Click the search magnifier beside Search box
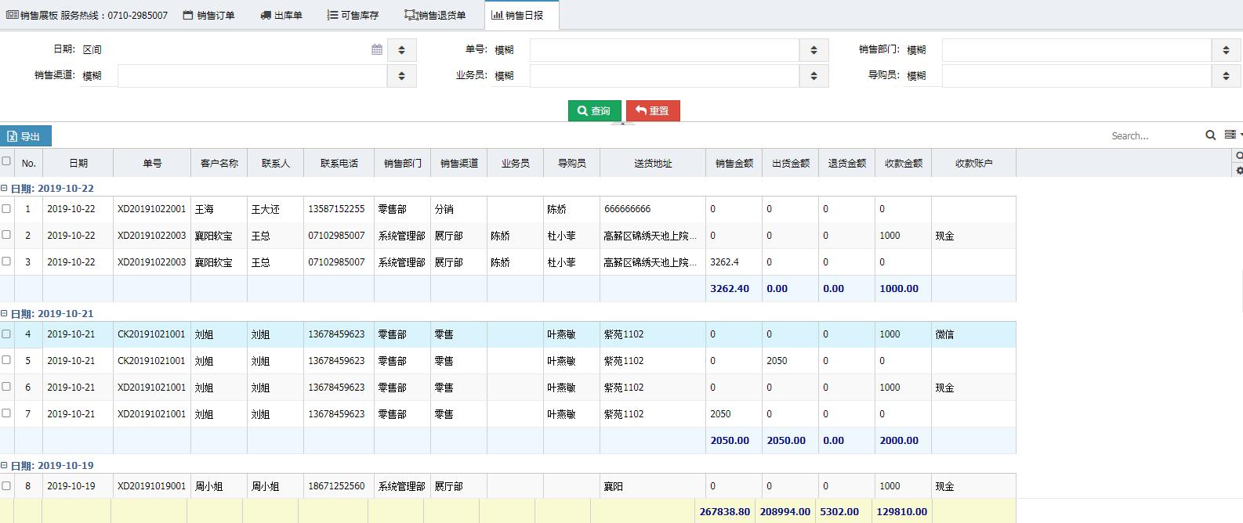Screen dimensions: 1243x523 (1211, 135)
